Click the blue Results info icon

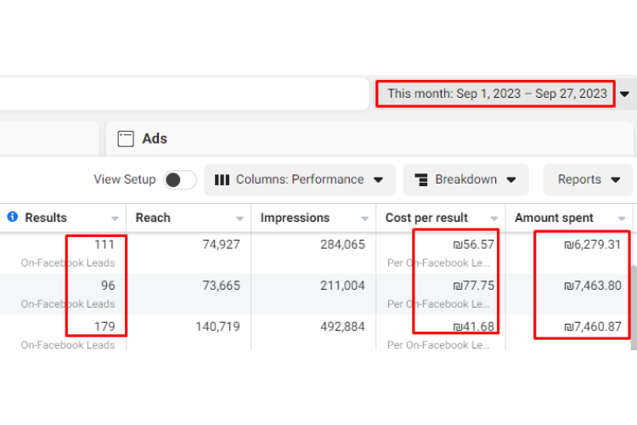coord(13,217)
